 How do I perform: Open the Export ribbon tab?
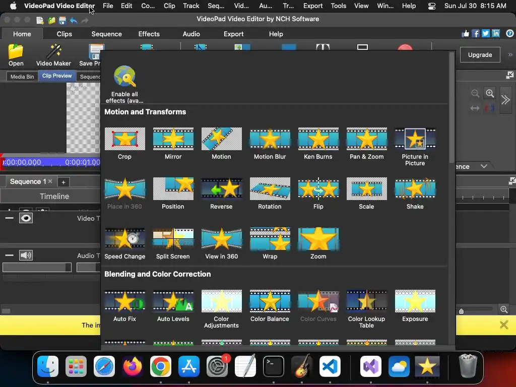coord(234,34)
